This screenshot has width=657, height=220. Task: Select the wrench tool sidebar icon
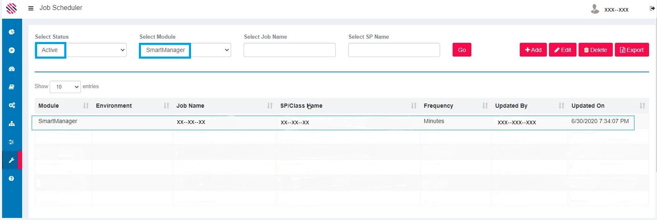pos(12,160)
